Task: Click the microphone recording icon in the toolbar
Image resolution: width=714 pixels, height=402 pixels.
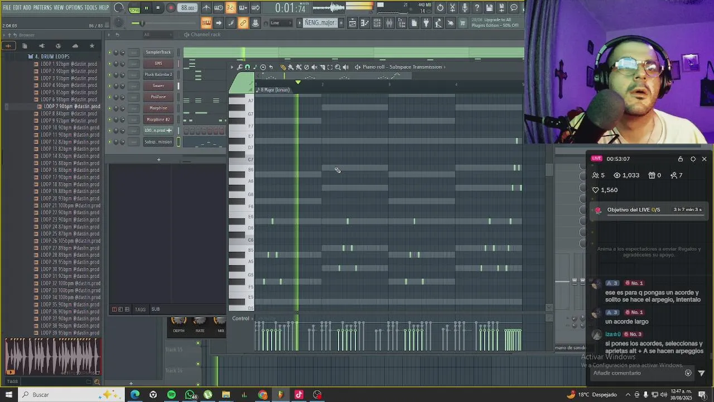Action: point(465,8)
